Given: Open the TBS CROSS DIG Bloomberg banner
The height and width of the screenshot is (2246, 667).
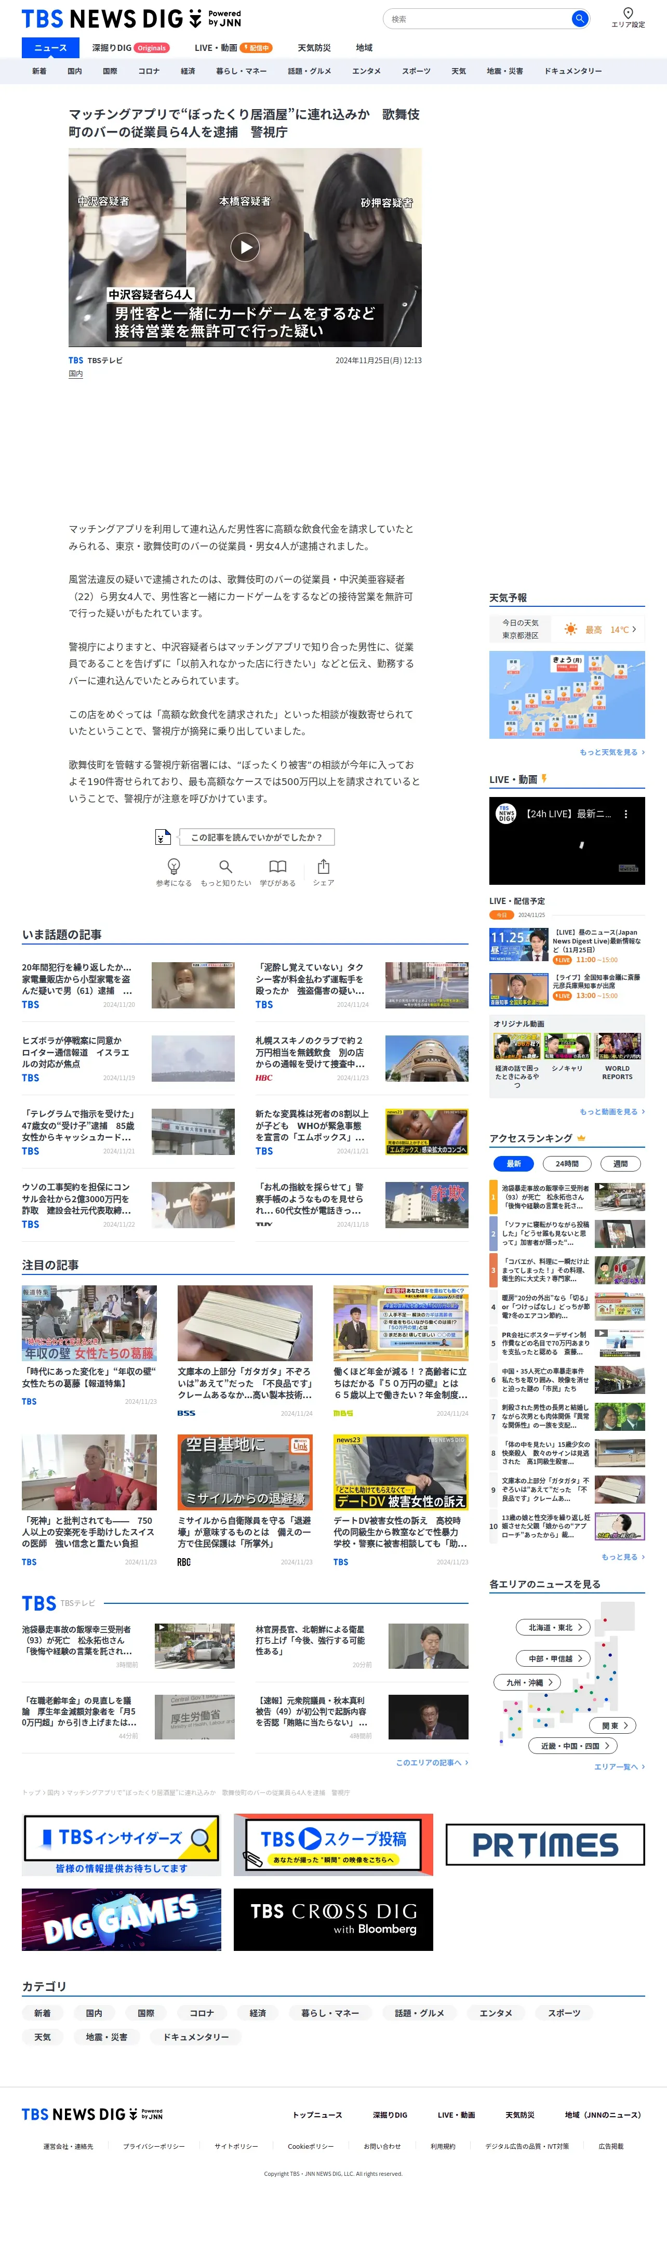Looking at the screenshot, I should [x=333, y=1919].
